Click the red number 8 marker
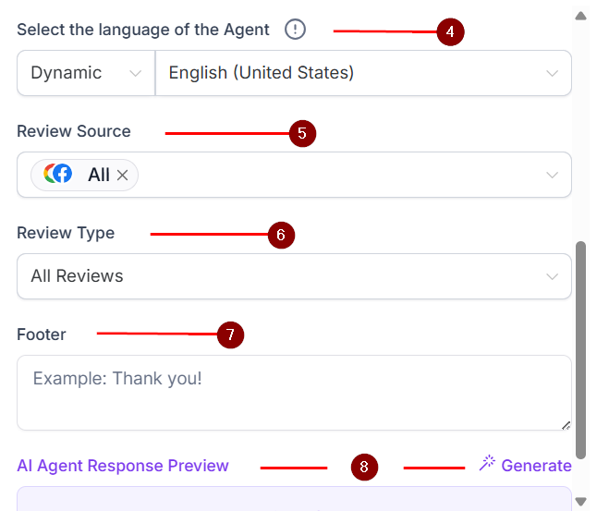The image size is (609, 511). coord(364,467)
